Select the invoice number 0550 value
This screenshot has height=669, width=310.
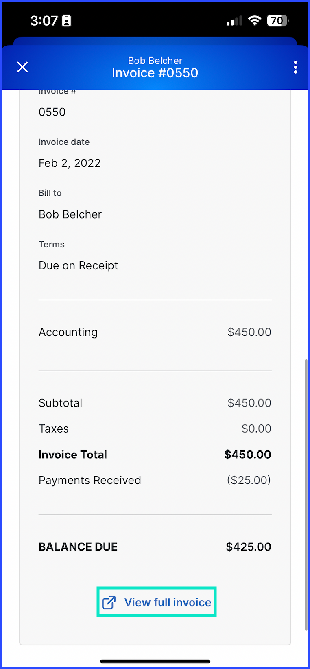52,112
